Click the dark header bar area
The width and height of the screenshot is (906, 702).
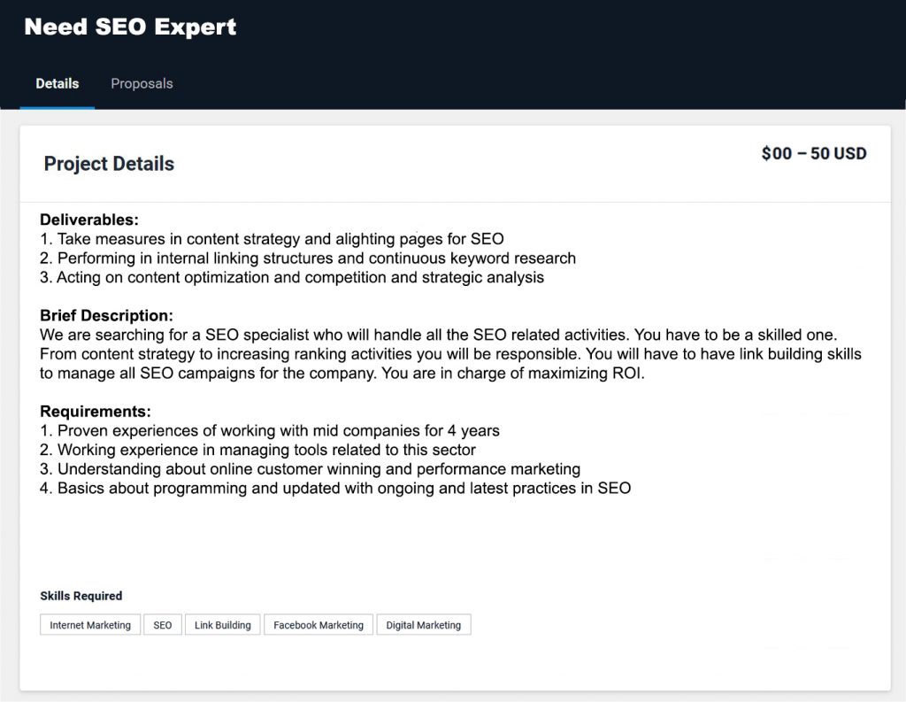(x=531, y=35)
